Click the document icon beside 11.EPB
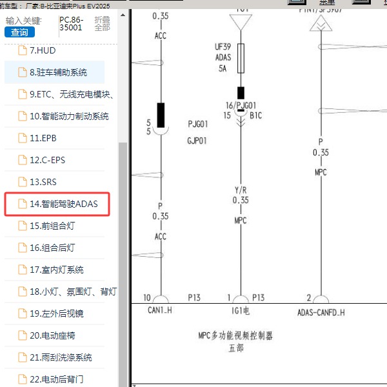This screenshot has width=387, height=387. point(23,138)
